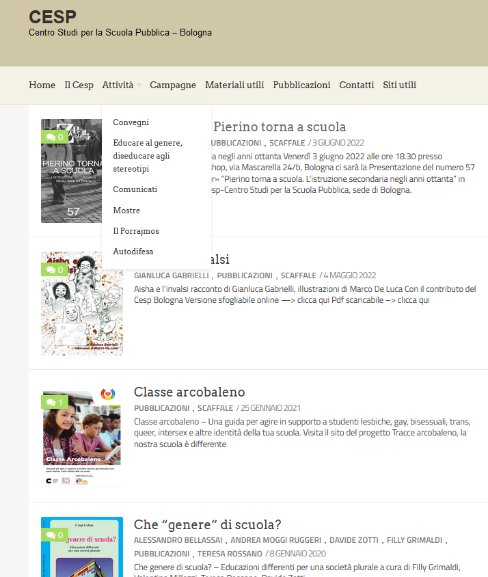
Task: Open the Home menu item
Action: click(x=42, y=85)
